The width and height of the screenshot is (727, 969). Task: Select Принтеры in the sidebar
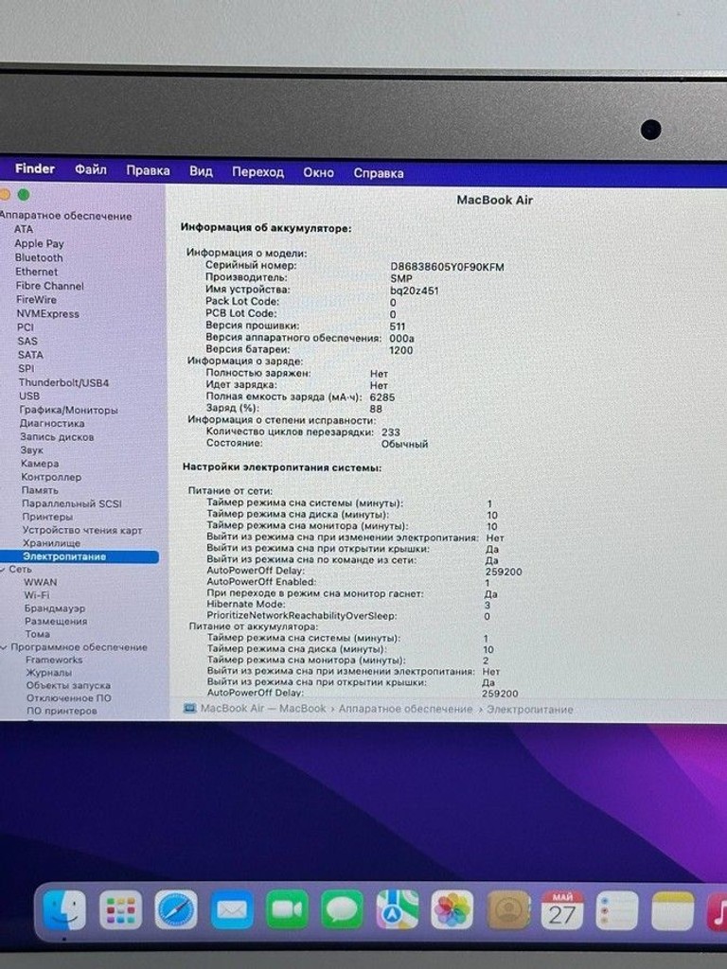(x=47, y=517)
